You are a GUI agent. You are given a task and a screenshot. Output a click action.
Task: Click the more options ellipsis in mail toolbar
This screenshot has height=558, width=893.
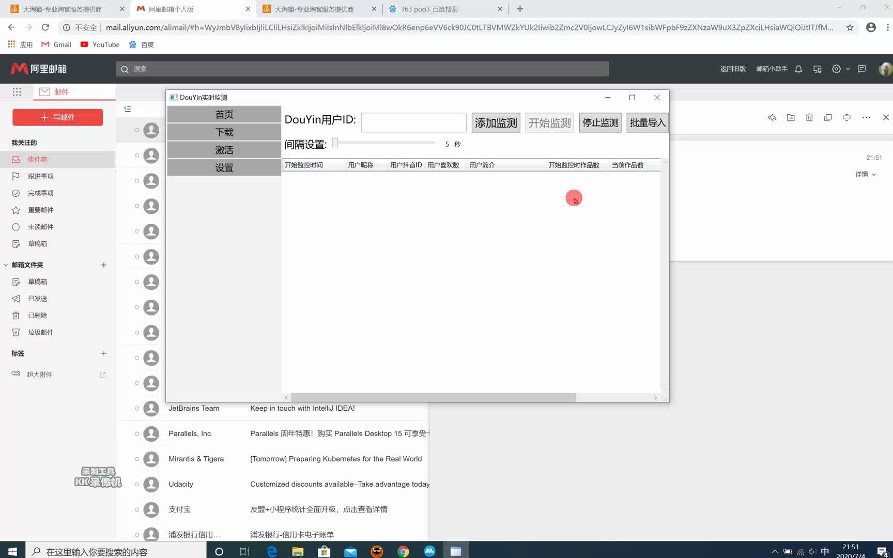867,118
